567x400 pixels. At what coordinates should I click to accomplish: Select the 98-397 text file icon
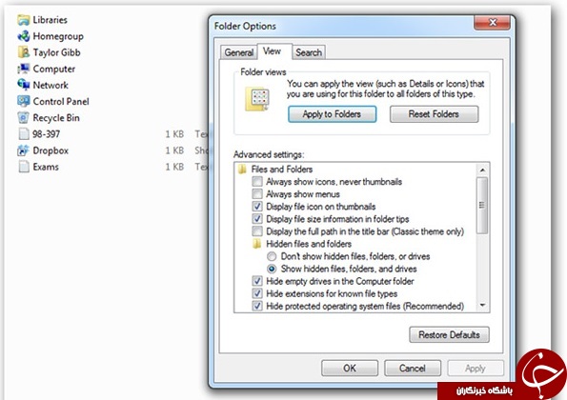coord(24,134)
